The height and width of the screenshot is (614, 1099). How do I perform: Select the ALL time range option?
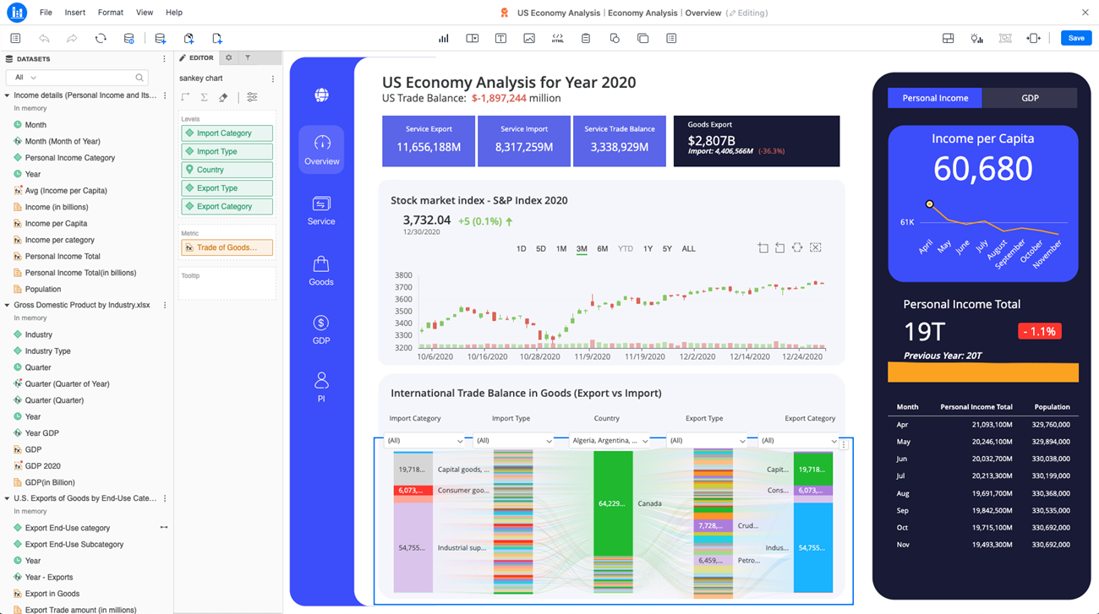688,249
